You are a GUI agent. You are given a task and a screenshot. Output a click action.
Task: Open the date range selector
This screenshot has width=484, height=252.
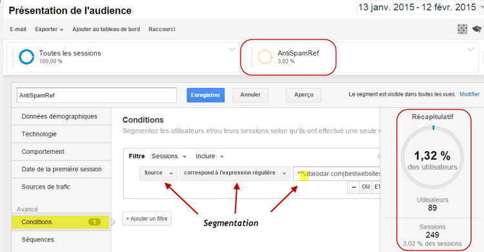(x=418, y=7)
